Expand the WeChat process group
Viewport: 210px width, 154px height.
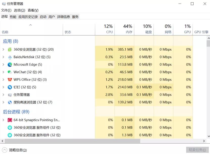[3, 72]
